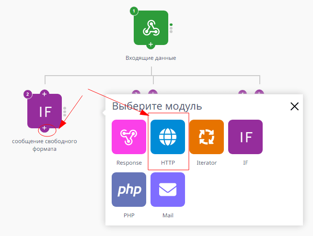313x236 pixels.
Task: Click the "Входящие данные" node label
Action: [x=151, y=58]
